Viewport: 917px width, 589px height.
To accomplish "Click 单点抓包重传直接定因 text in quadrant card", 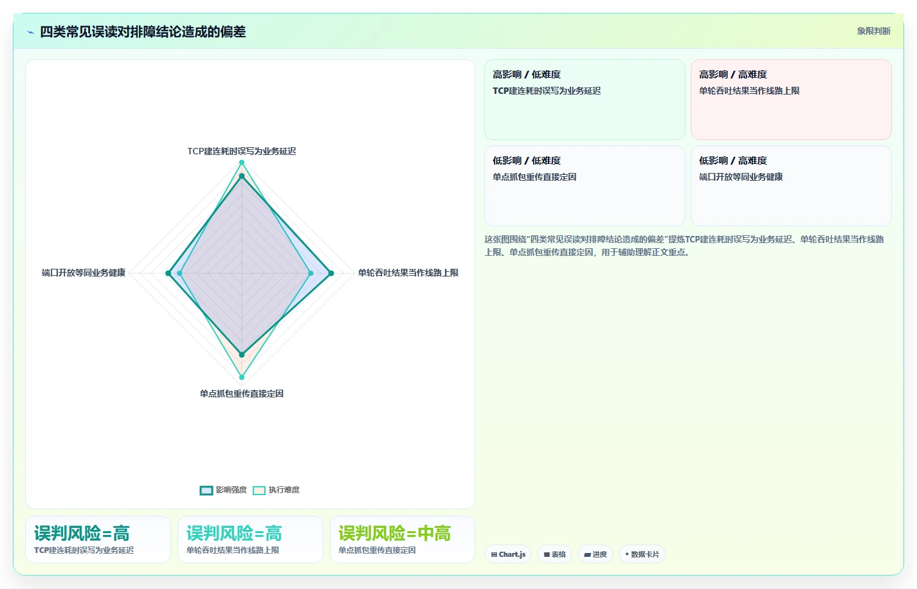I will coord(534,177).
